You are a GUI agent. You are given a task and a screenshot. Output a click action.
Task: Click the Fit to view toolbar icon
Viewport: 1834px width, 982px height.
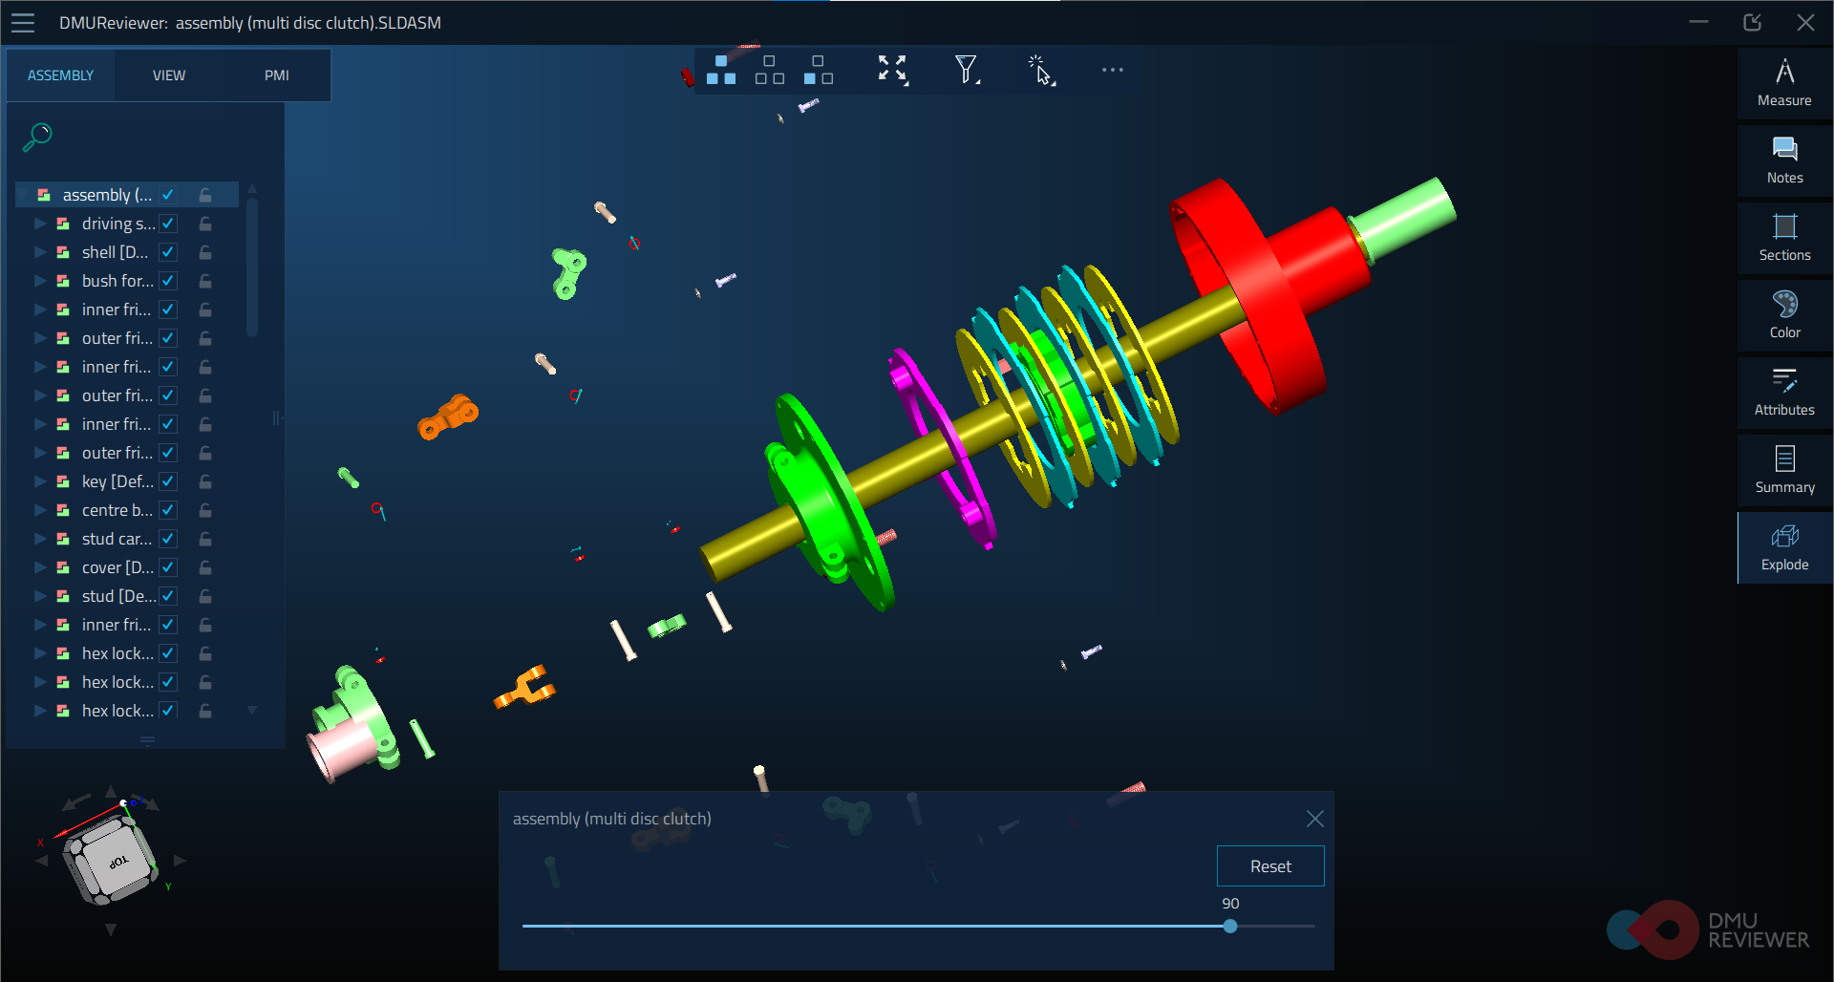pyautogui.click(x=890, y=69)
